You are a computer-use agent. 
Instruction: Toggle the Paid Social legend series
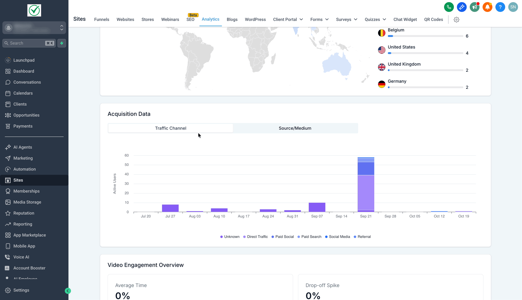pyautogui.click(x=283, y=237)
